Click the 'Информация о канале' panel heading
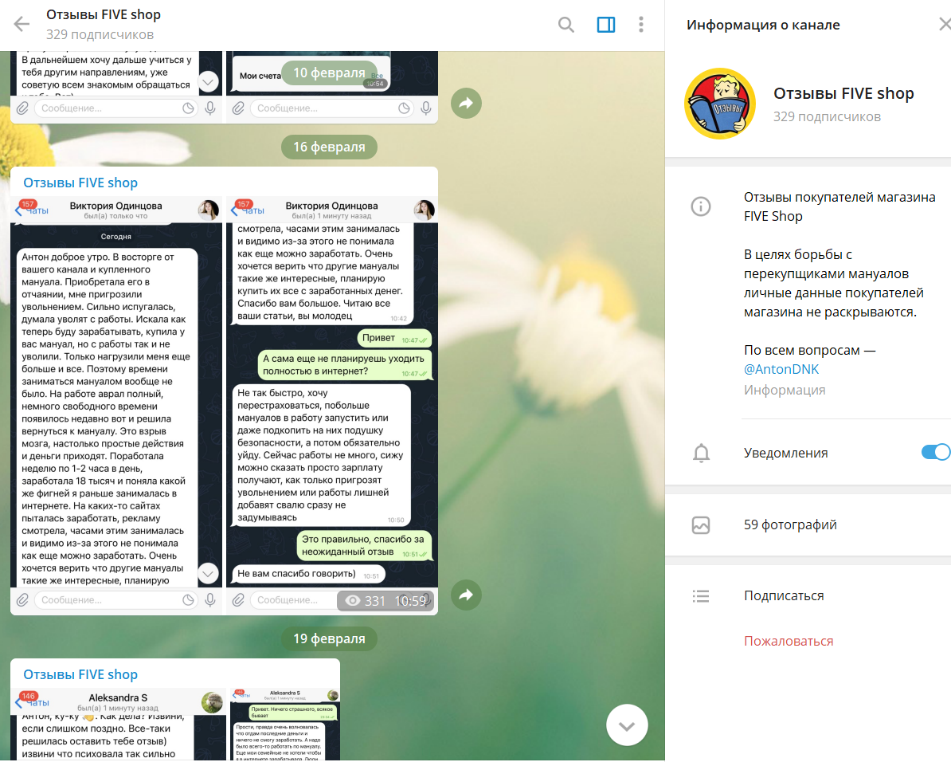The image size is (951, 762). pyautogui.click(x=763, y=25)
